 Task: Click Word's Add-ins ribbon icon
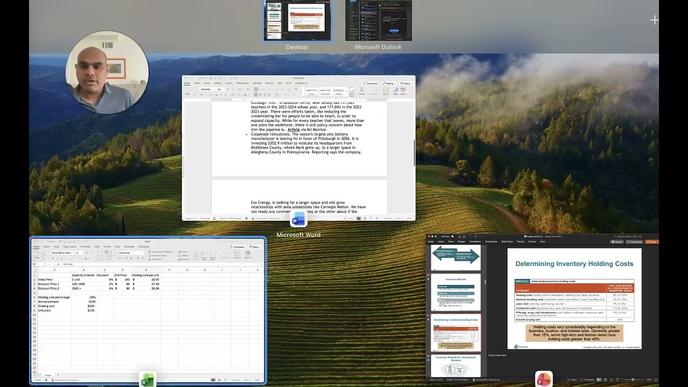point(385,90)
